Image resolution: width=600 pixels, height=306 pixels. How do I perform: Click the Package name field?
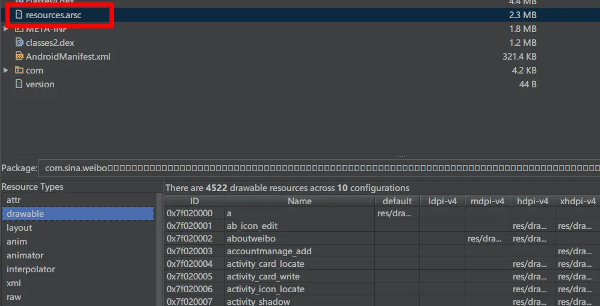pos(319,168)
